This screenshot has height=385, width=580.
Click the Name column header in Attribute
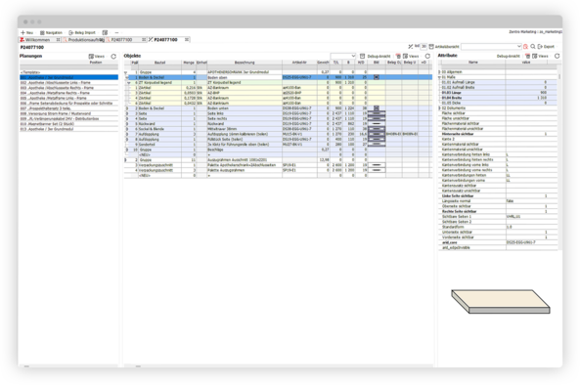[472, 63]
